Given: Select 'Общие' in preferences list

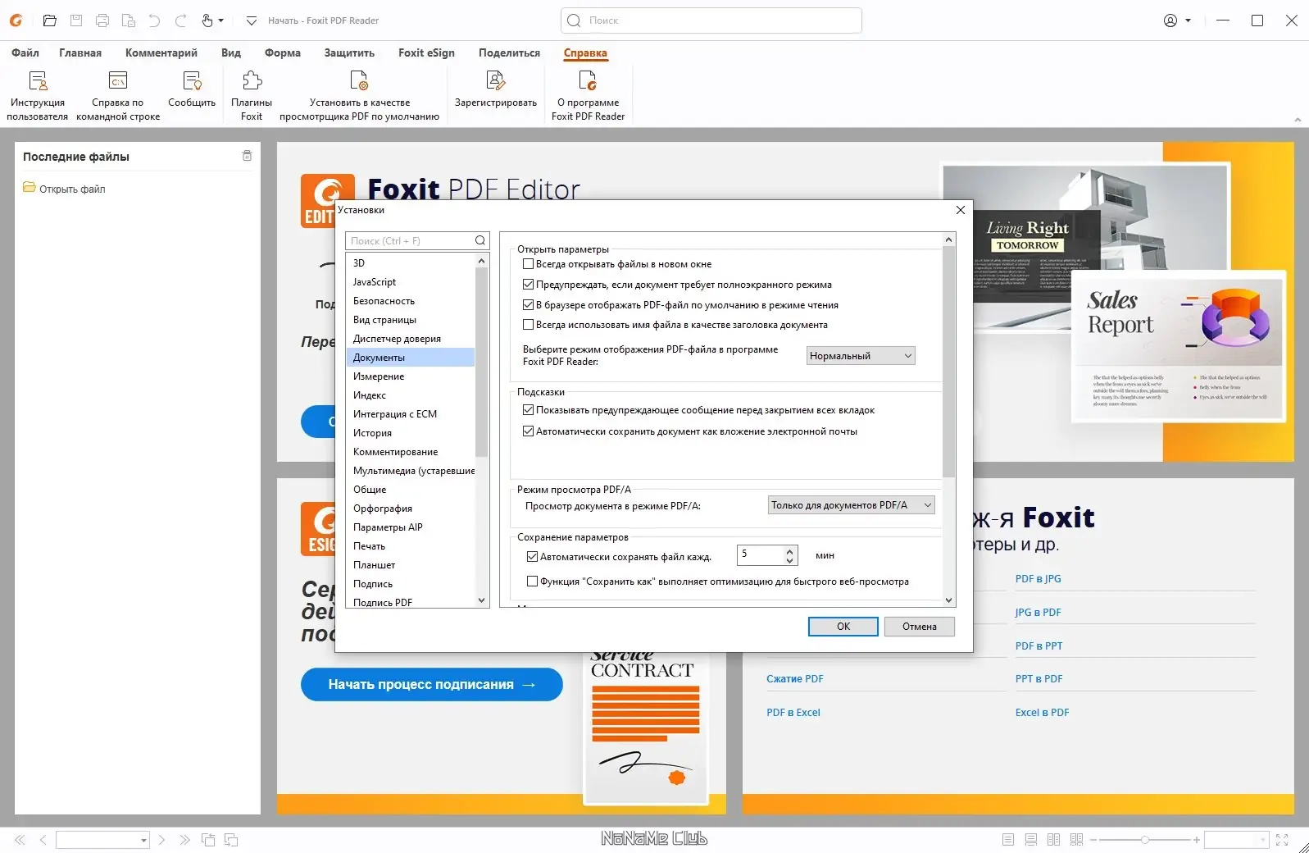Looking at the screenshot, I should click(x=411, y=490).
